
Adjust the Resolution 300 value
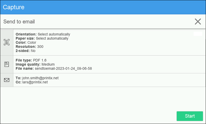pos(29,47)
